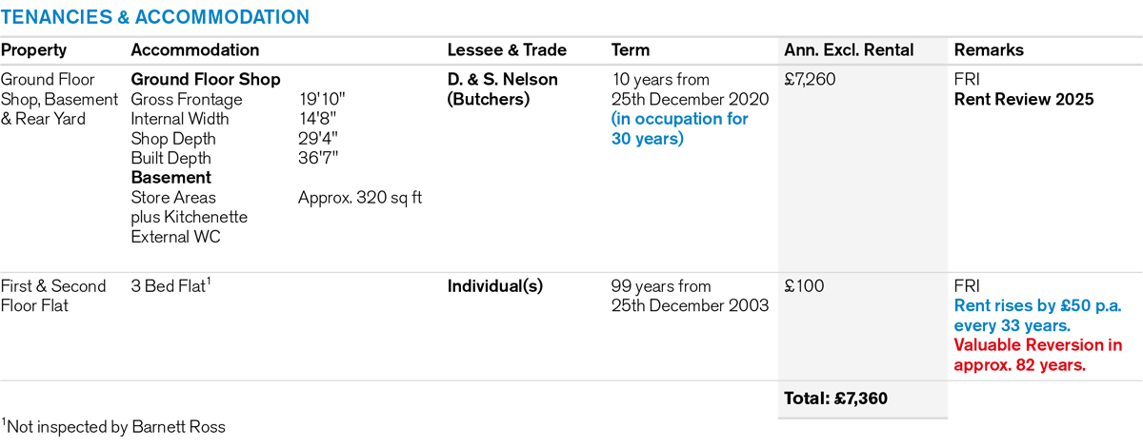Click the £7,260 rental amount
This screenshot has height=447, width=1143.
[810, 80]
